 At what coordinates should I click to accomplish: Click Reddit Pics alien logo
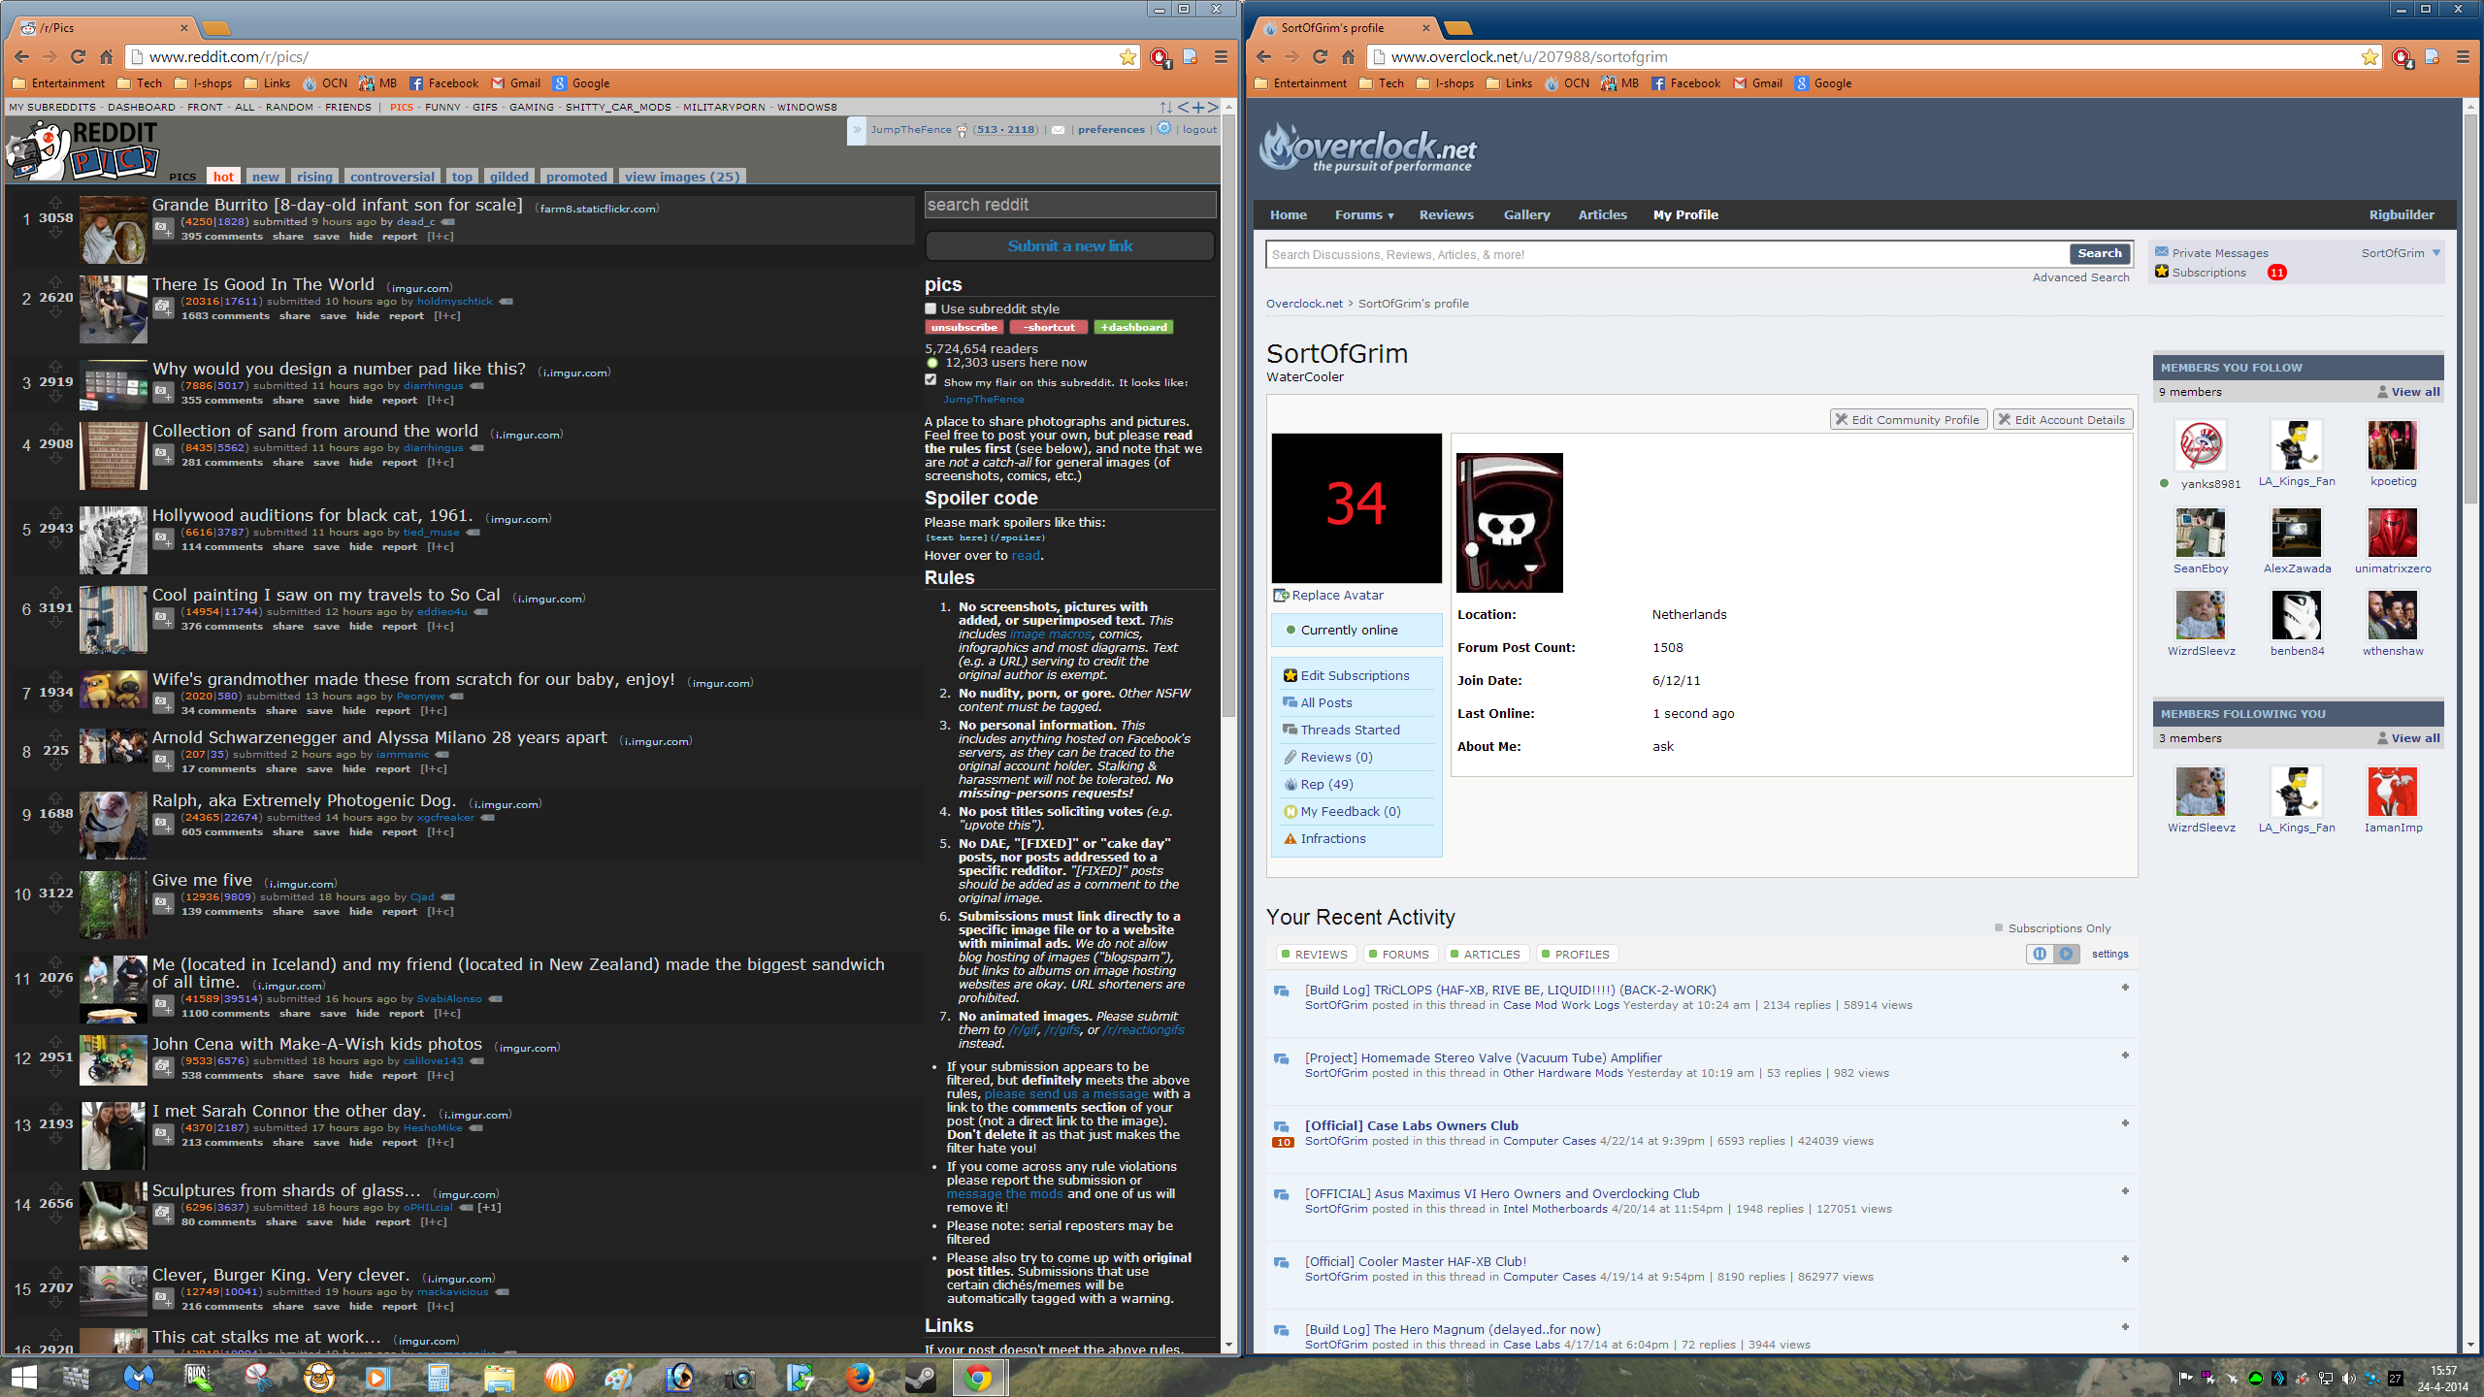point(82,150)
